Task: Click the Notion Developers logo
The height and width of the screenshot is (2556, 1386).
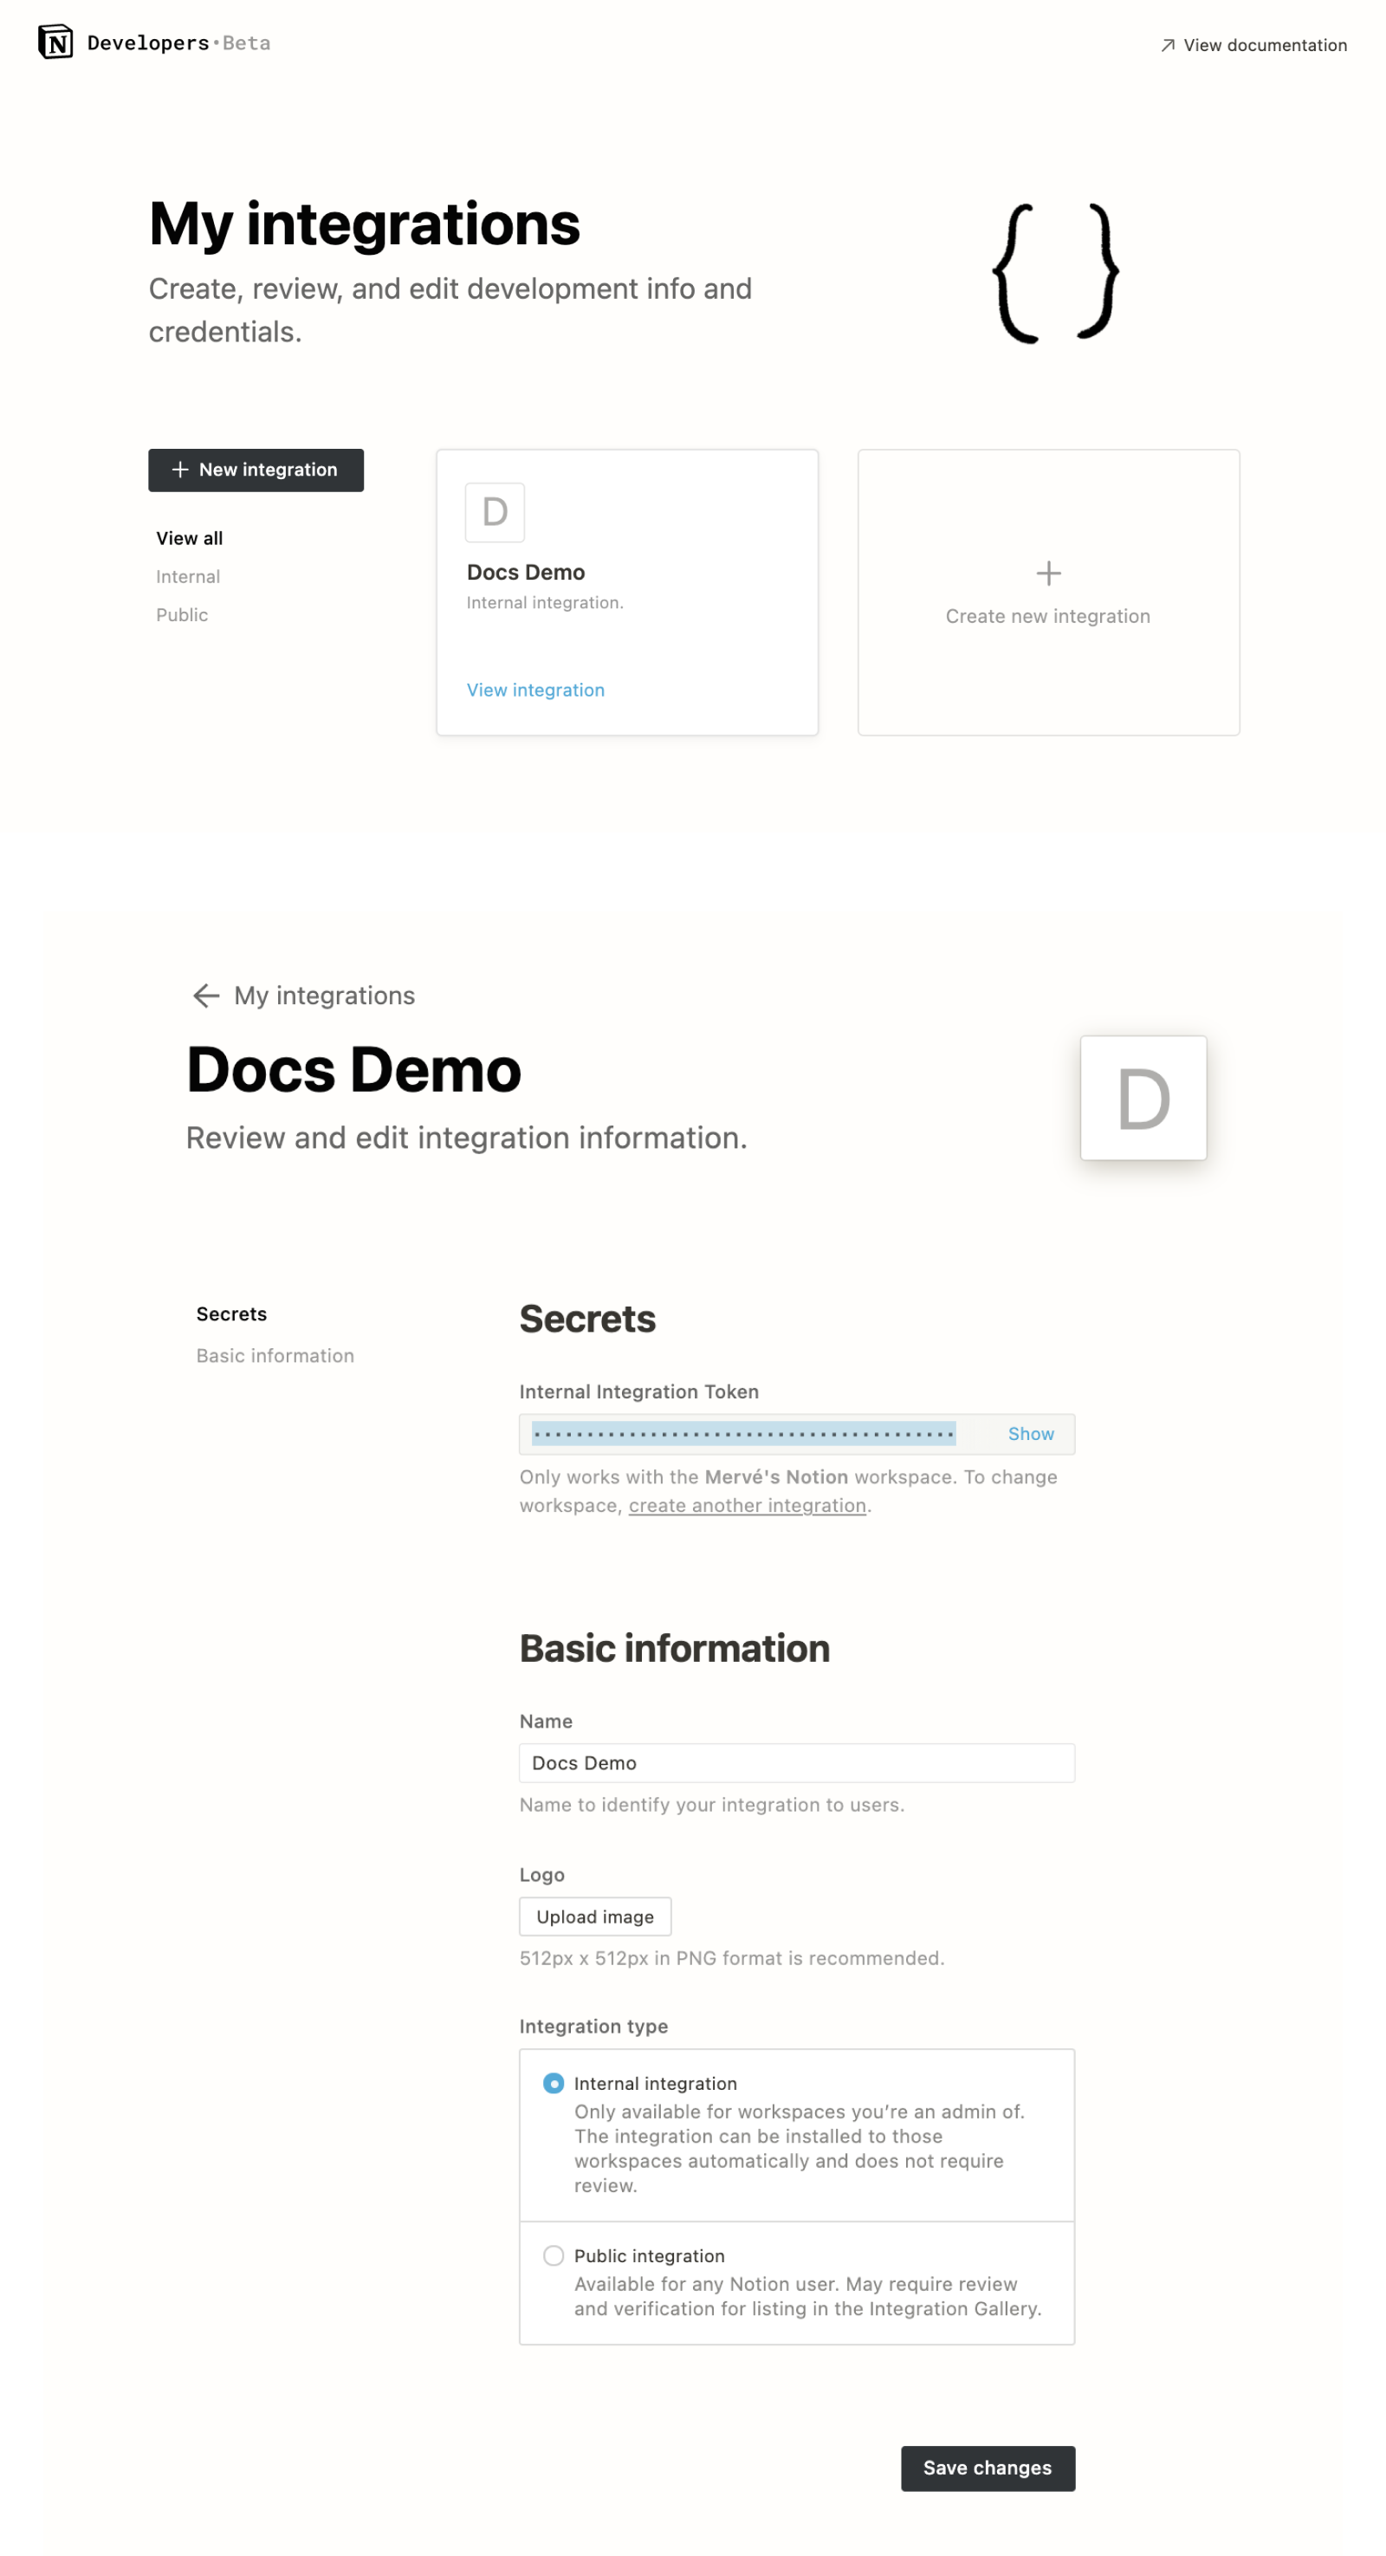Action: [55, 42]
